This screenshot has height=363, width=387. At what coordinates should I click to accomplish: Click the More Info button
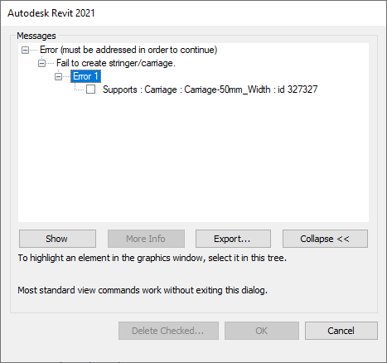(x=146, y=239)
